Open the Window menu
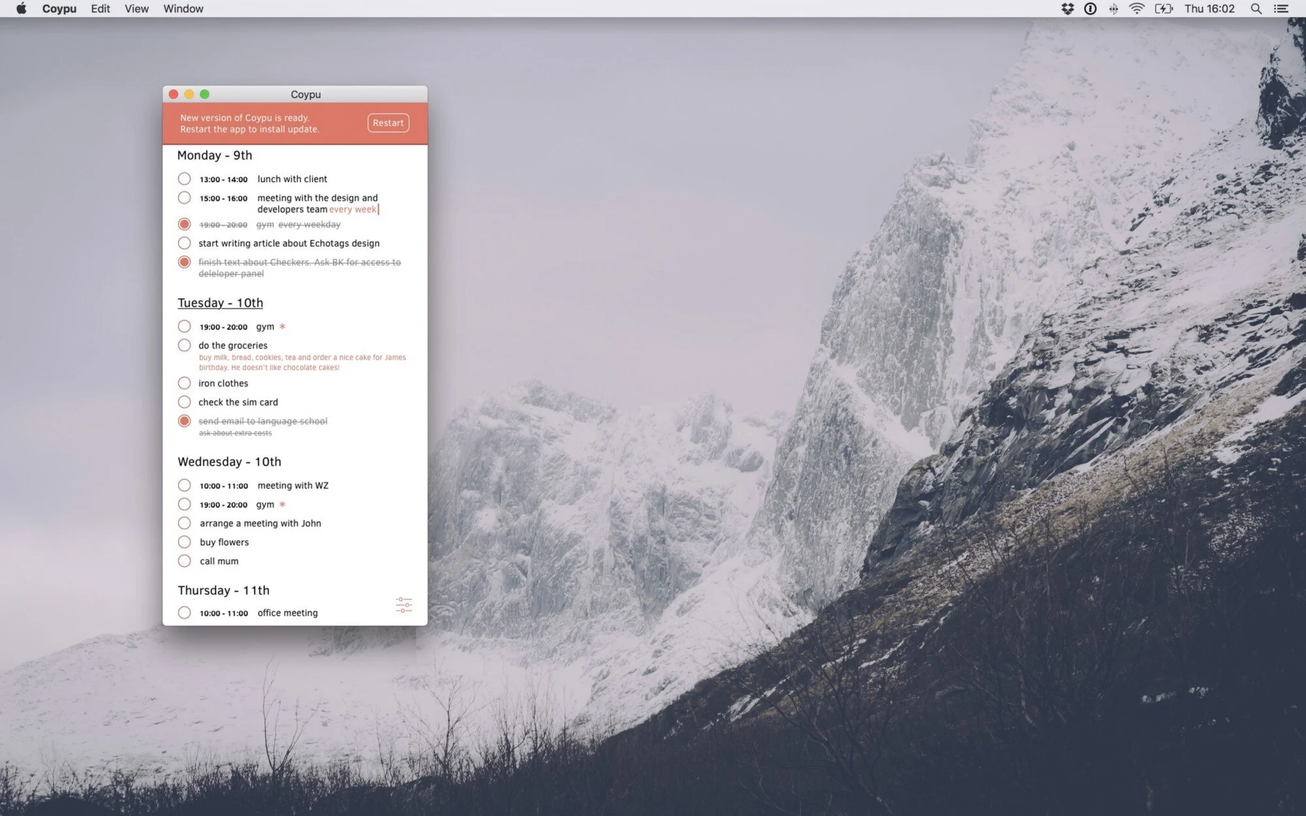Screen dimensions: 1306x816 [x=183, y=8]
